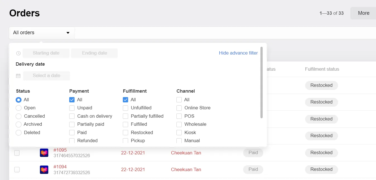376x180 pixels.
Task: Tick the row checkbox for order #1095
Action: tap(17, 152)
